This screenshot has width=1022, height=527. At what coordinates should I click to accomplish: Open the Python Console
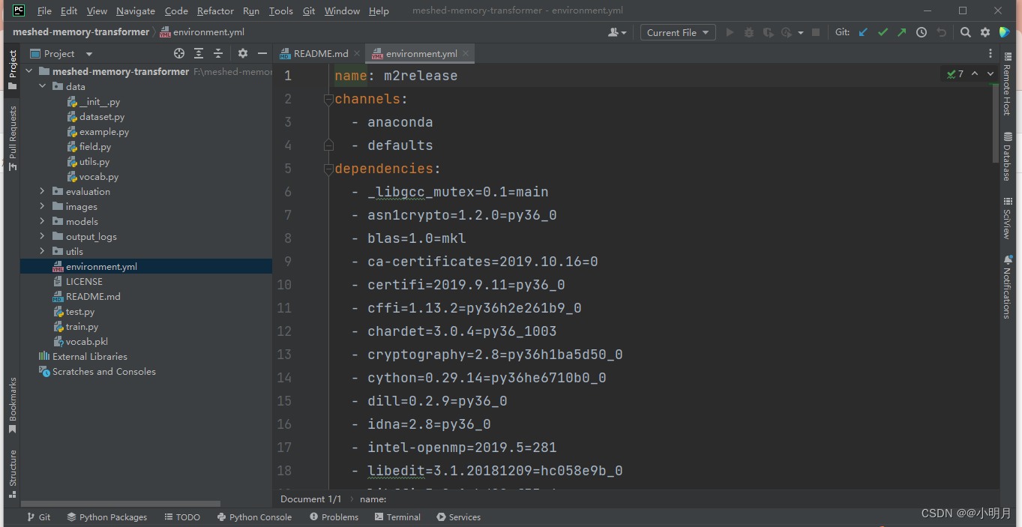254,517
